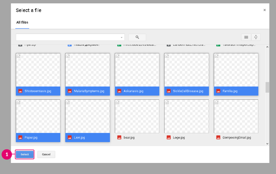Click the image icon beside MalariaSymptoms.jpg

[x=70, y=91]
